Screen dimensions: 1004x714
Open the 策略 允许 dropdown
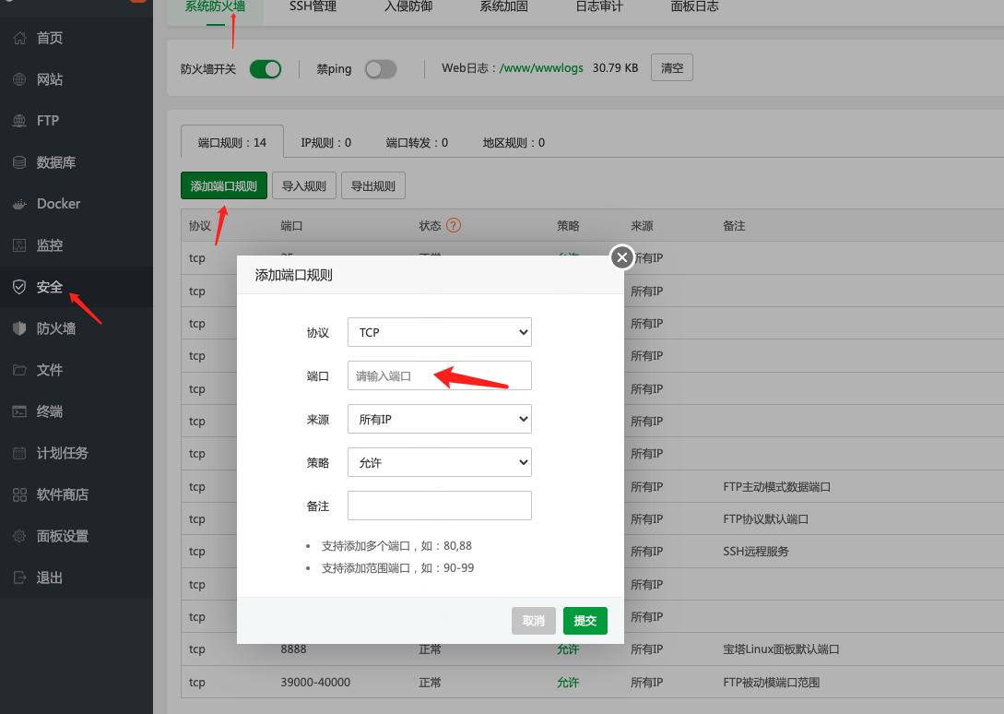pos(439,462)
